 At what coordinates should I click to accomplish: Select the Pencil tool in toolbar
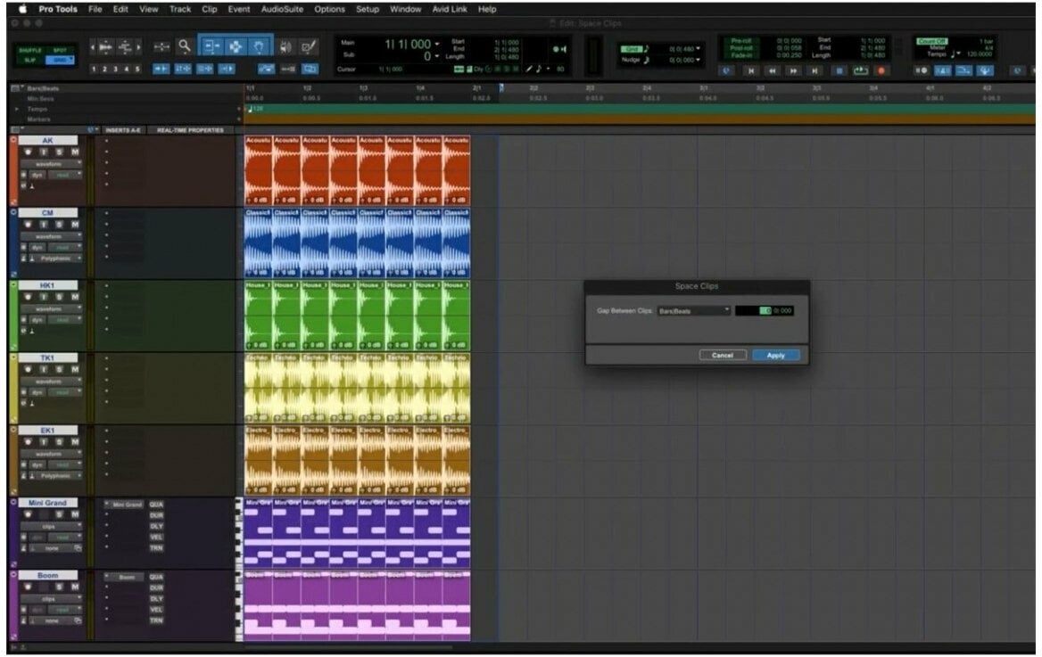(x=309, y=47)
